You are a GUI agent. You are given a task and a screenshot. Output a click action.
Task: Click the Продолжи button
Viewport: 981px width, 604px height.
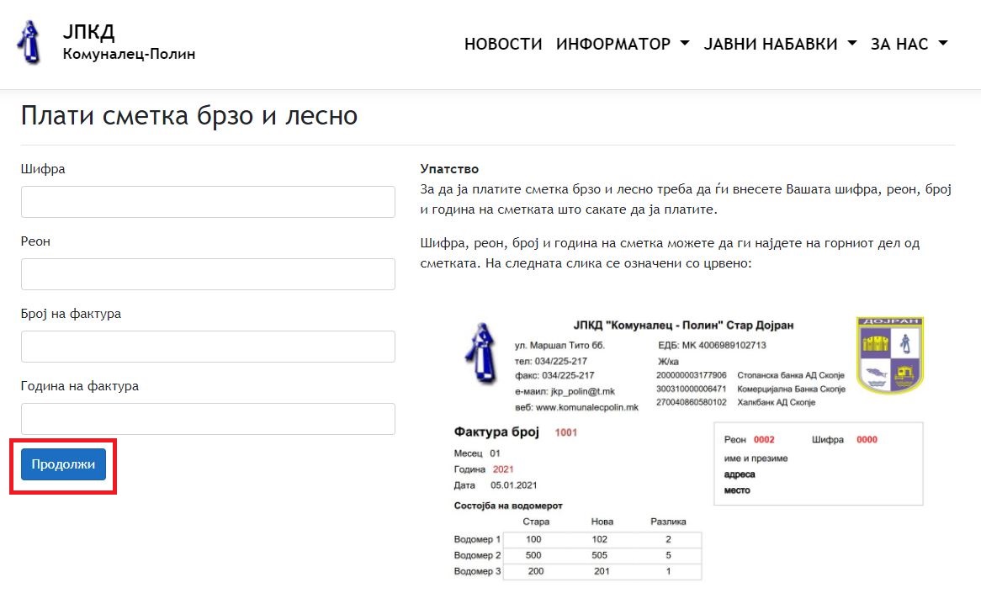click(63, 464)
